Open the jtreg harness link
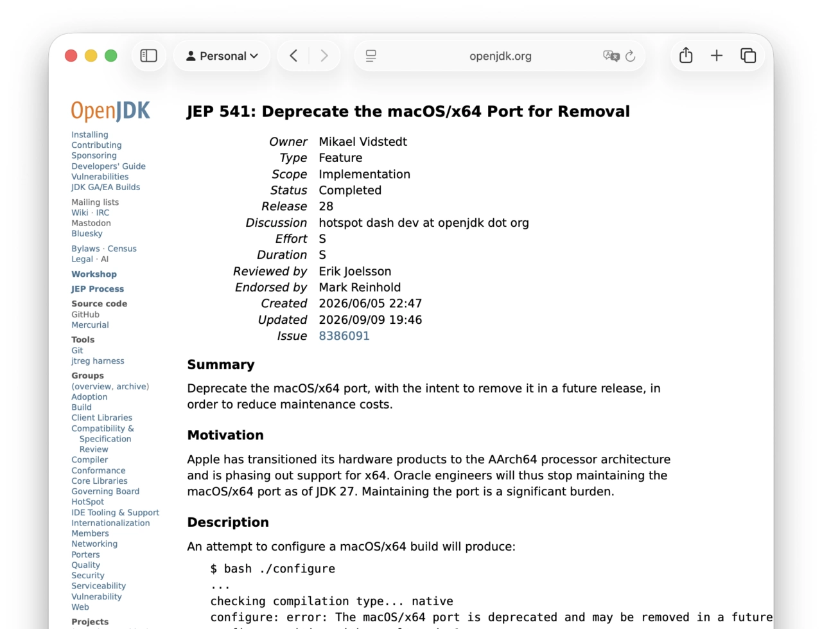This screenshot has height=629, width=822. coord(98,361)
